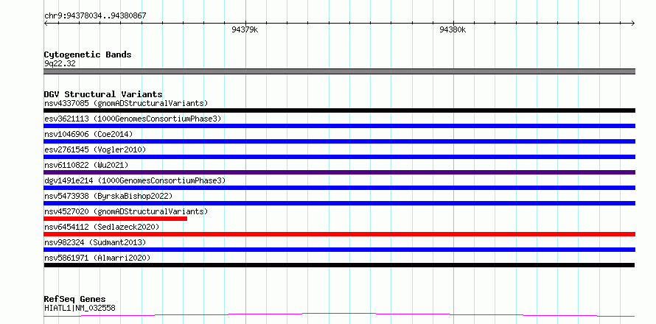The image size is (656, 324).
Task: Open the dgv1491e214 variant label
Action: point(135,180)
